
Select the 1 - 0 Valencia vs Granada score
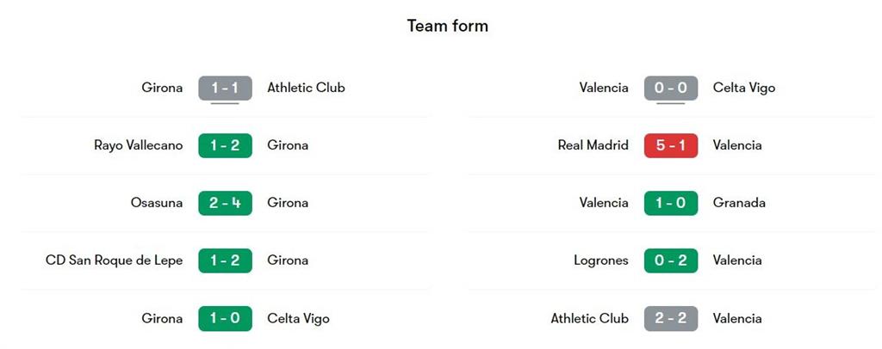click(x=670, y=203)
